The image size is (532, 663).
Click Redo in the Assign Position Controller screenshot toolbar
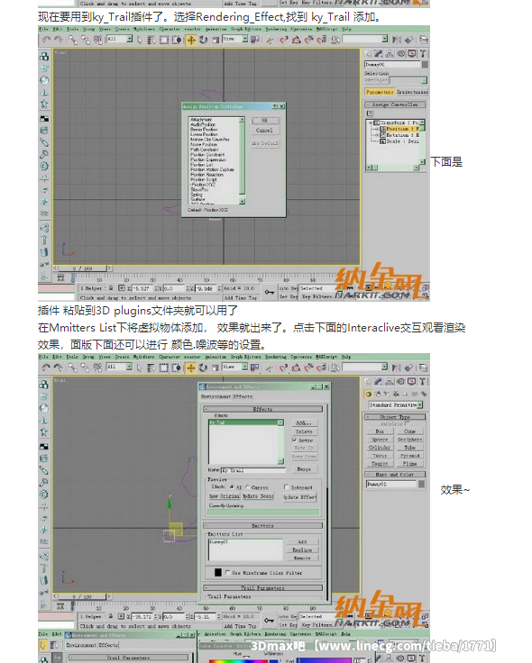click(59, 40)
